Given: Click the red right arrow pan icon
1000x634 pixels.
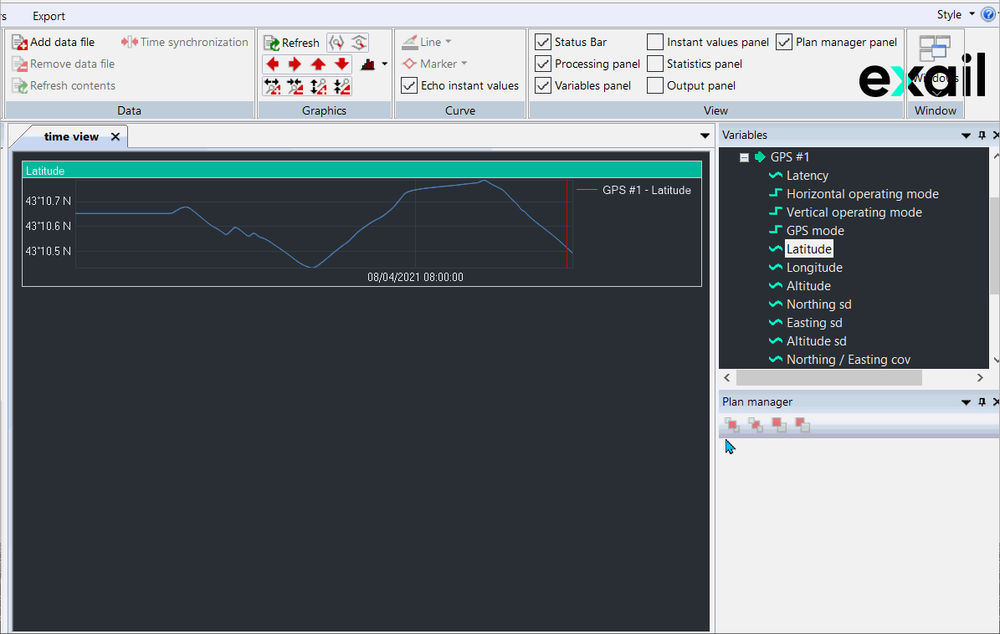Looking at the screenshot, I should [x=295, y=64].
